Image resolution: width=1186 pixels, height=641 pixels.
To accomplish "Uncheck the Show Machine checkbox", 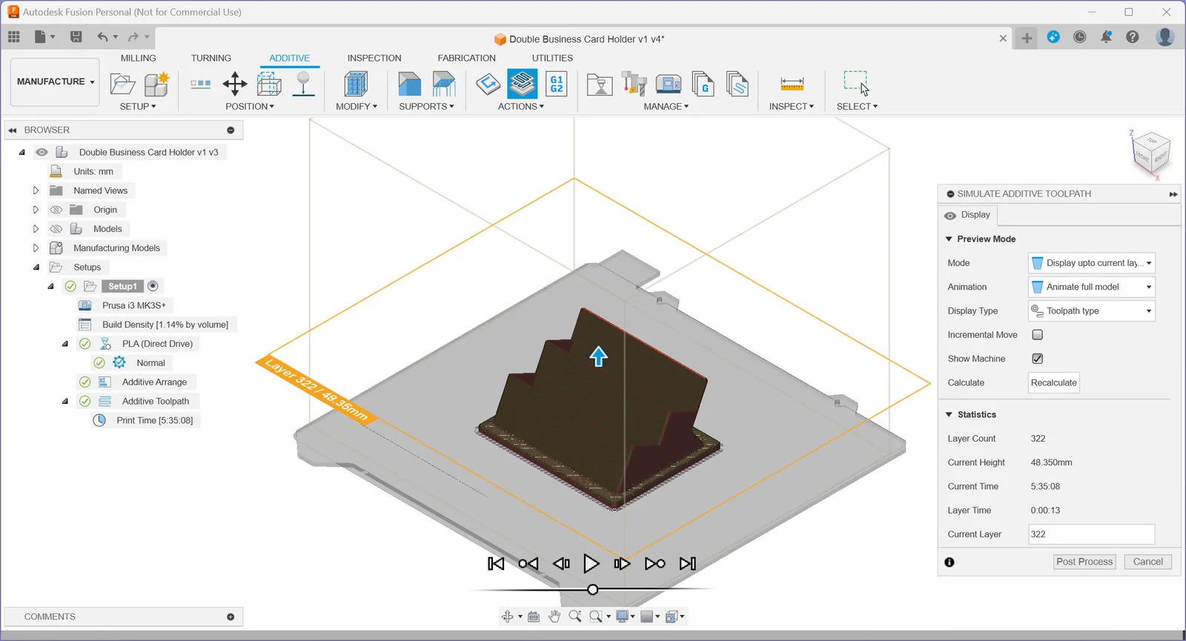I will (x=1038, y=359).
